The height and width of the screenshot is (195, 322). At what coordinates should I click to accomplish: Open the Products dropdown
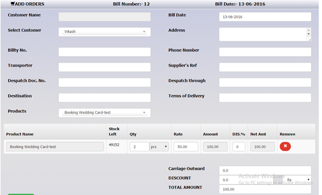pos(105,112)
